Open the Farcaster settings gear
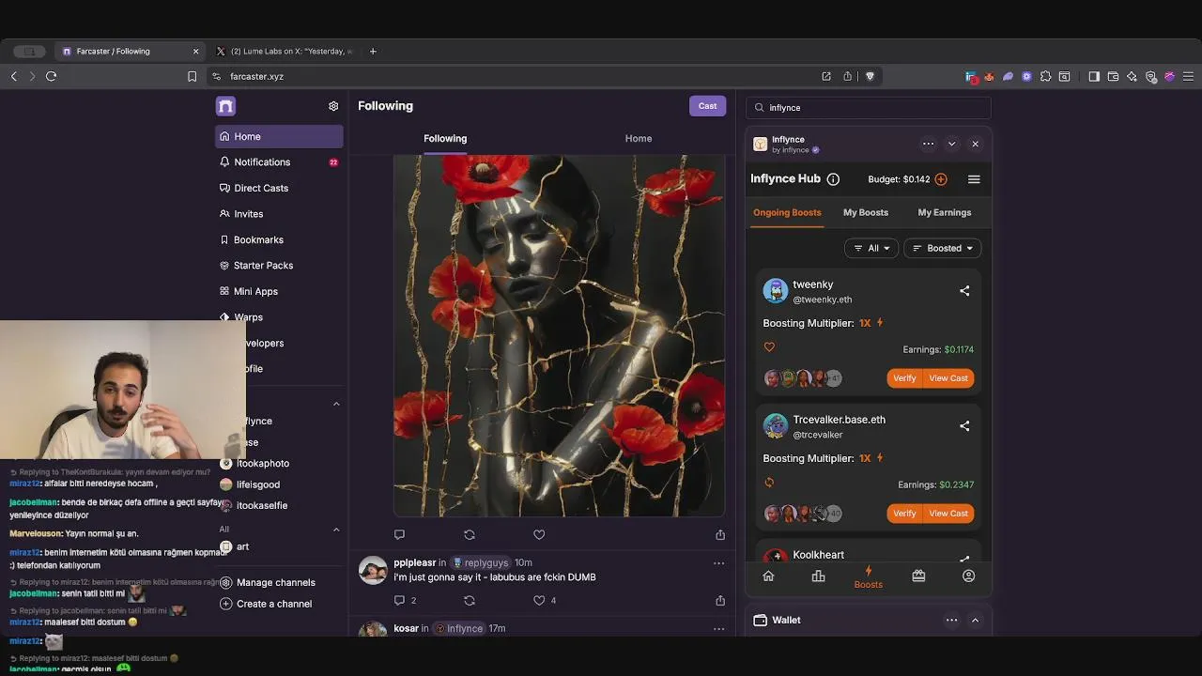The width and height of the screenshot is (1202, 676). (x=333, y=106)
